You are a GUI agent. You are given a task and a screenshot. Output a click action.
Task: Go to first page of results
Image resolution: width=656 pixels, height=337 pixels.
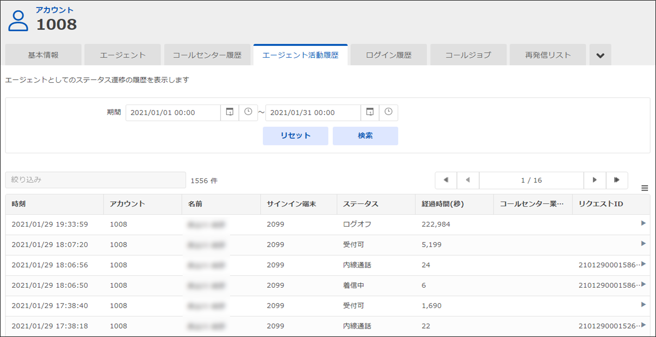[x=446, y=180]
